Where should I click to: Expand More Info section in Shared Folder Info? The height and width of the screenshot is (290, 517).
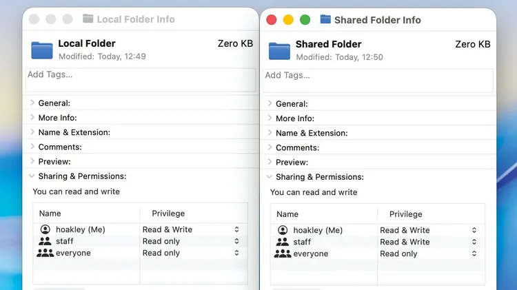click(x=270, y=118)
